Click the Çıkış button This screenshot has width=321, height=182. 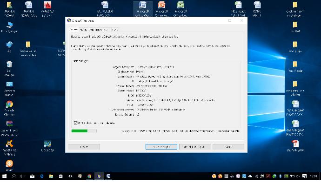pyautogui.click(x=228, y=147)
